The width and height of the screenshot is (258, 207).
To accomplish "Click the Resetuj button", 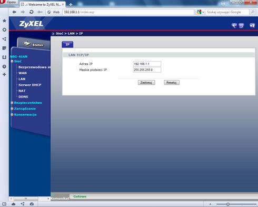I will click(172, 83).
